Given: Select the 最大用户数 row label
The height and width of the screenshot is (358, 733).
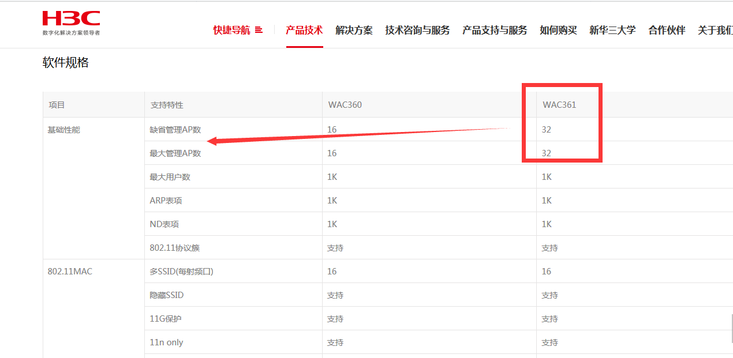Looking at the screenshot, I should (x=170, y=177).
